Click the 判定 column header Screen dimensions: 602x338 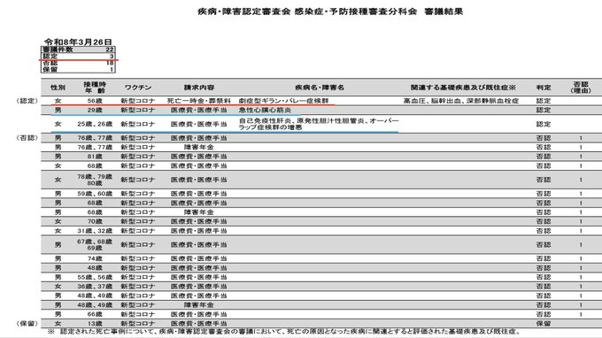544,88
